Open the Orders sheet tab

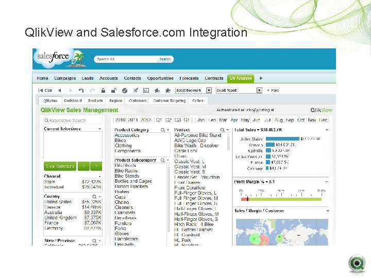(x=198, y=101)
